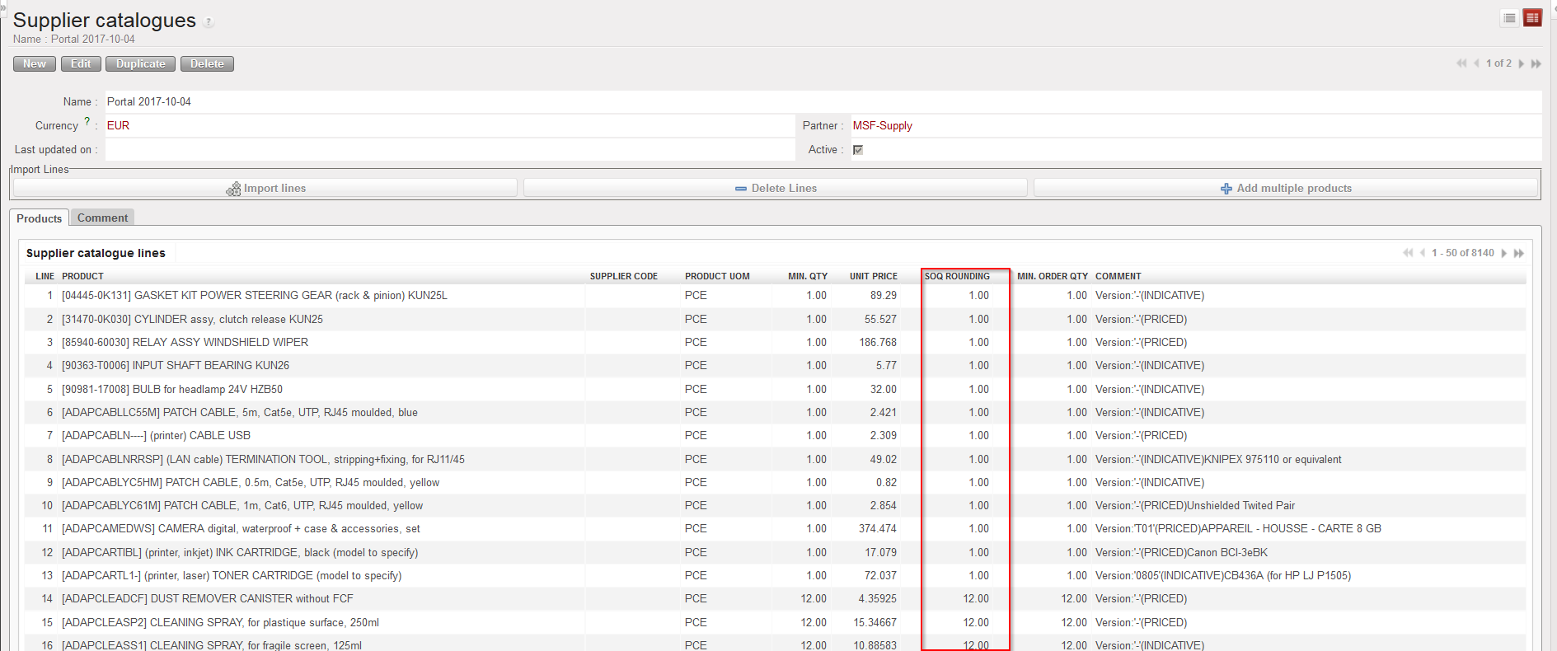The height and width of the screenshot is (651, 1557).
Task: Switch to the Comment tab
Action: pos(102,218)
